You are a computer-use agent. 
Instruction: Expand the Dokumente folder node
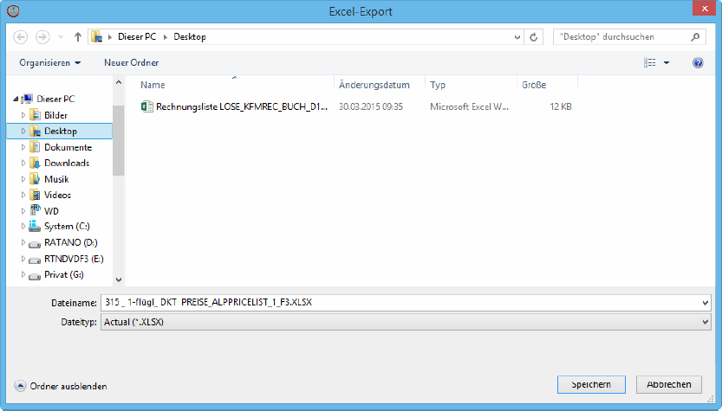[23, 147]
